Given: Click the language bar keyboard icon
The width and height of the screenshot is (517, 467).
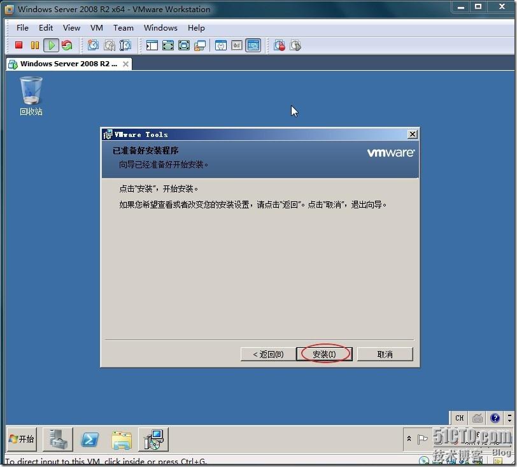Looking at the screenshot, I should pos(478,418).
